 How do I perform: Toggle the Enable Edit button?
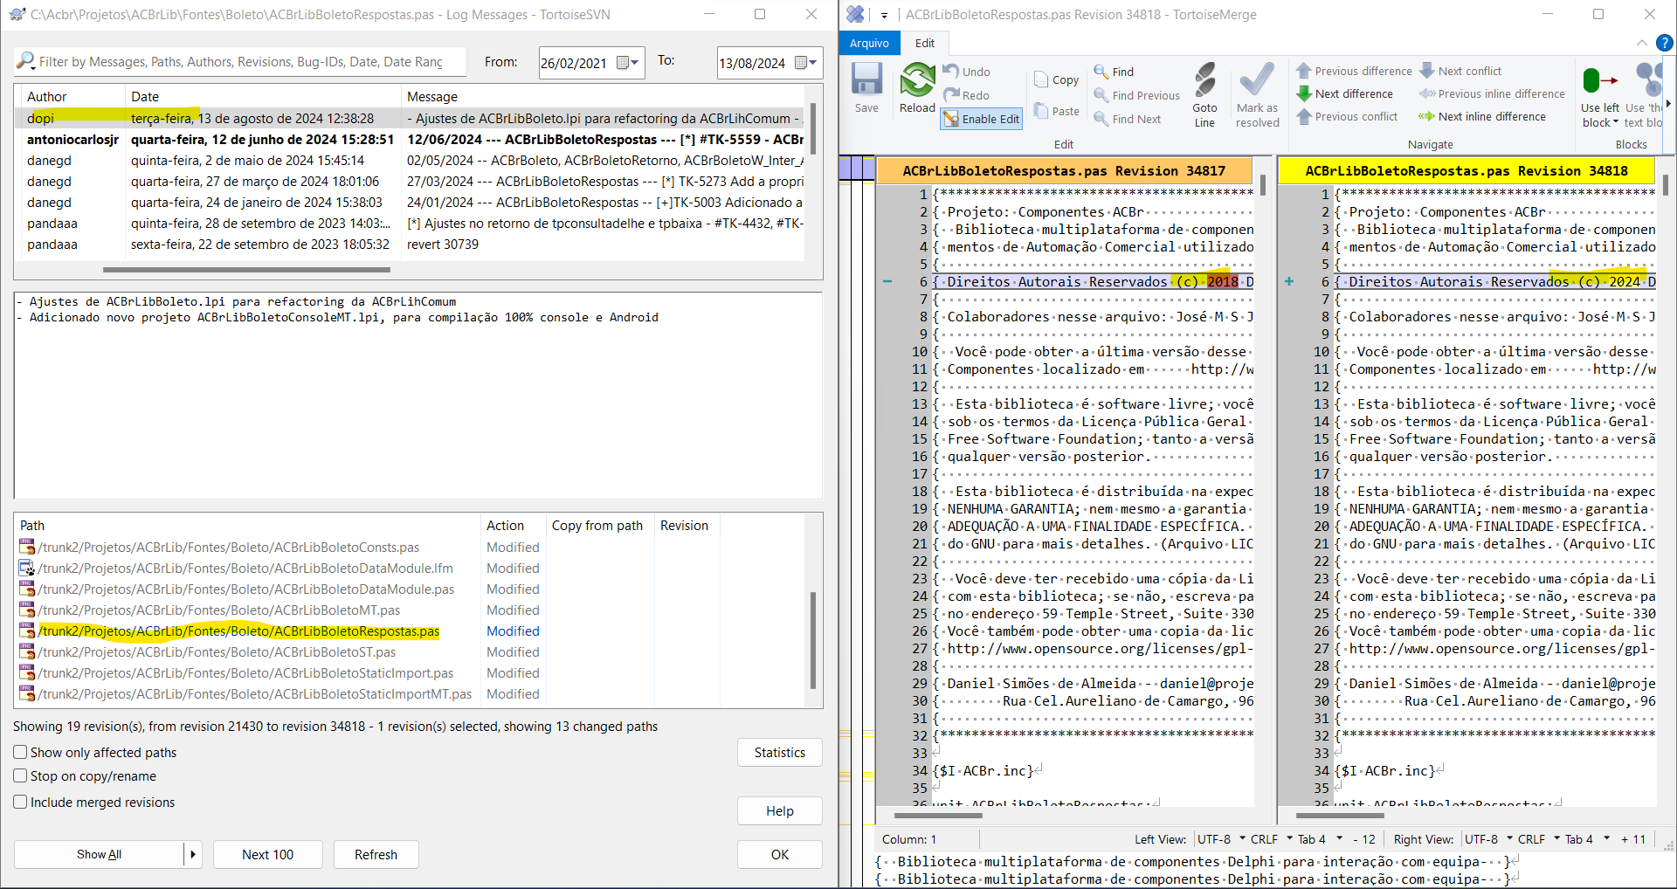[x=982, y=119]
